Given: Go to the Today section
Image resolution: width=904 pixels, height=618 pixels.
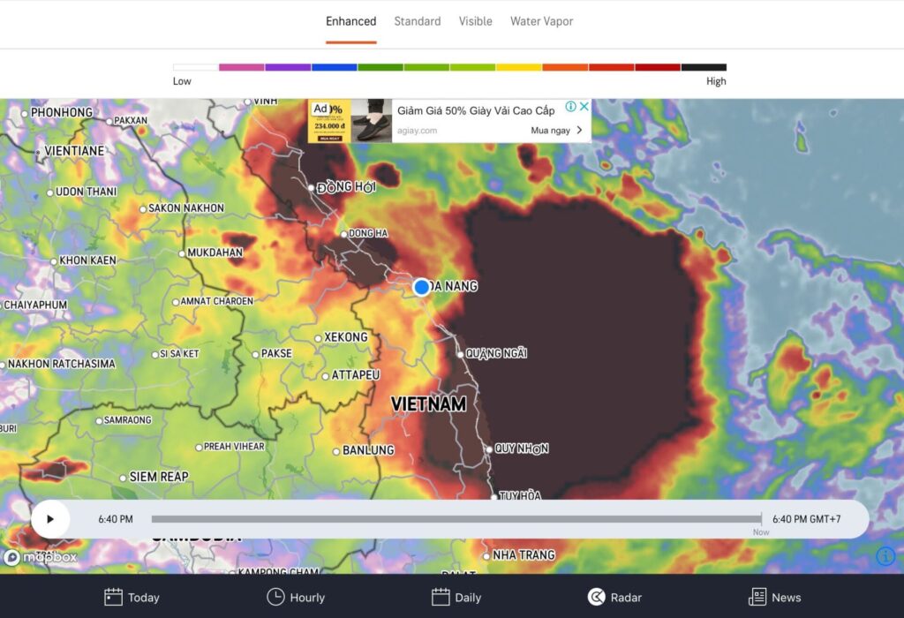Looking at the screenshot, I should pos(132,597).
